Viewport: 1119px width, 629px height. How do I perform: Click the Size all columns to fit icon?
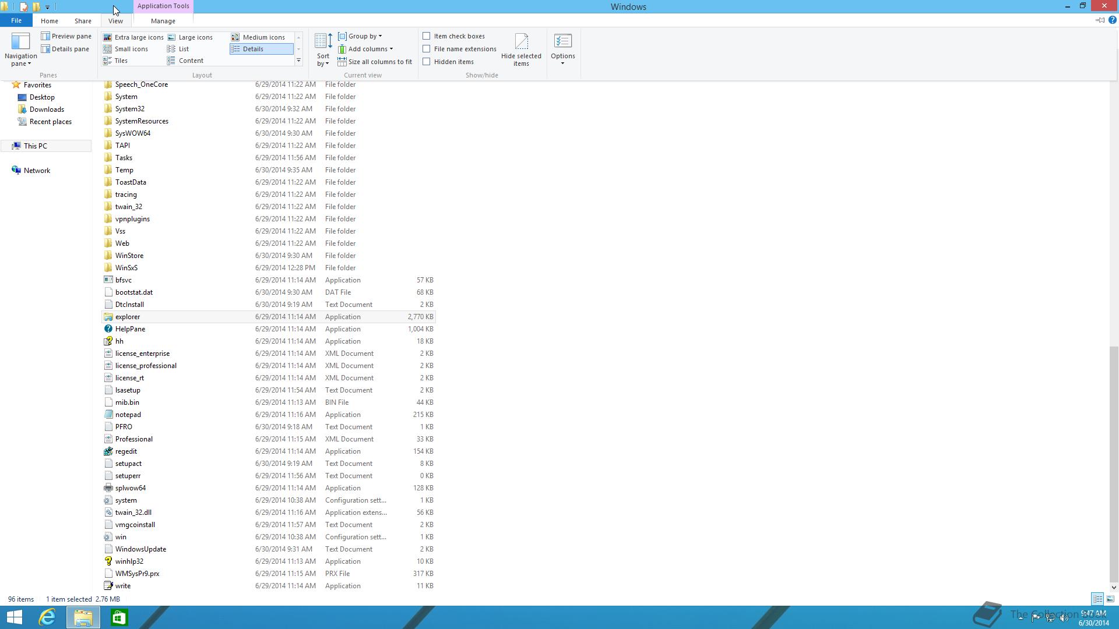point(342,62)
